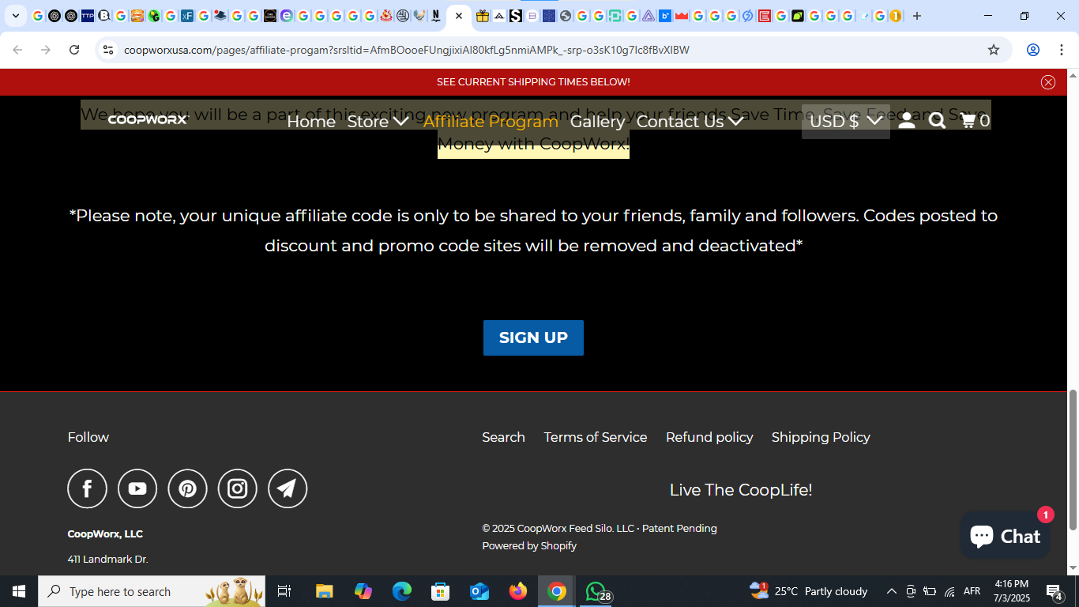This screenshot has width=1079, height=607.
Task: Go forward with the browser forward arrow
Action: pos(46,50)
